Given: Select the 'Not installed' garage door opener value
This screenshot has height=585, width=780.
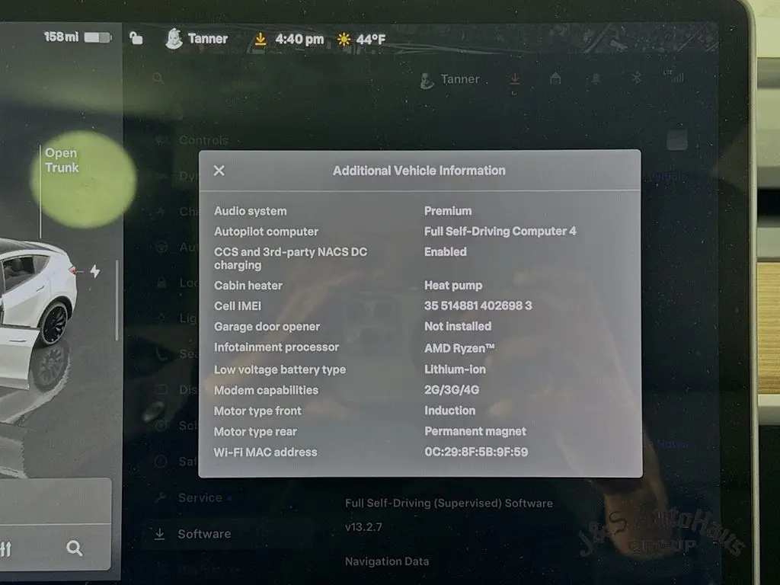Looking at the screenshot, I should [x=458, y=326].
